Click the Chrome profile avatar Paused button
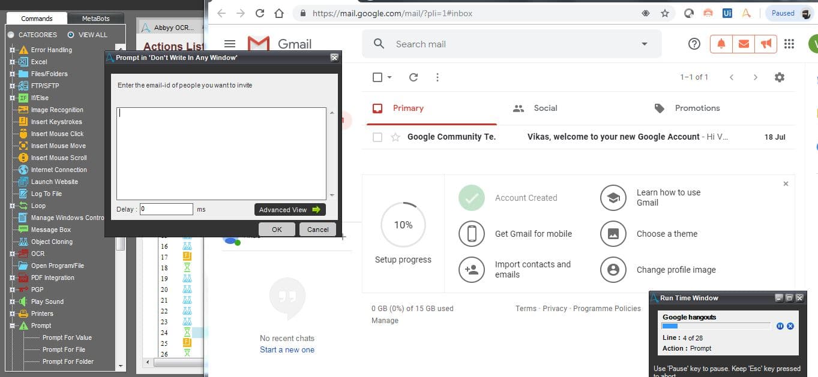 (x=789, y=13)
